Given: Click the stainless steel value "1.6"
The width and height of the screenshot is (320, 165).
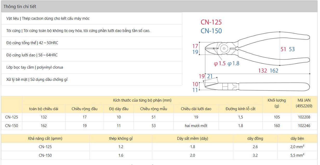Looking at the screenshot, I should coord(121,155).
